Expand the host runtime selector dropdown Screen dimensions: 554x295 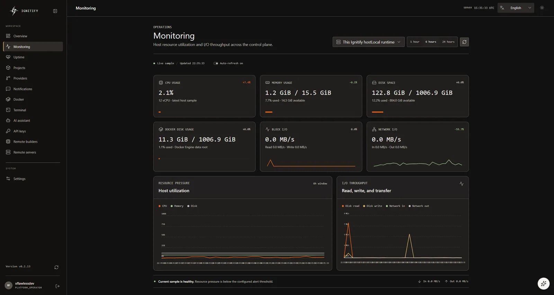tap(368, 42)
